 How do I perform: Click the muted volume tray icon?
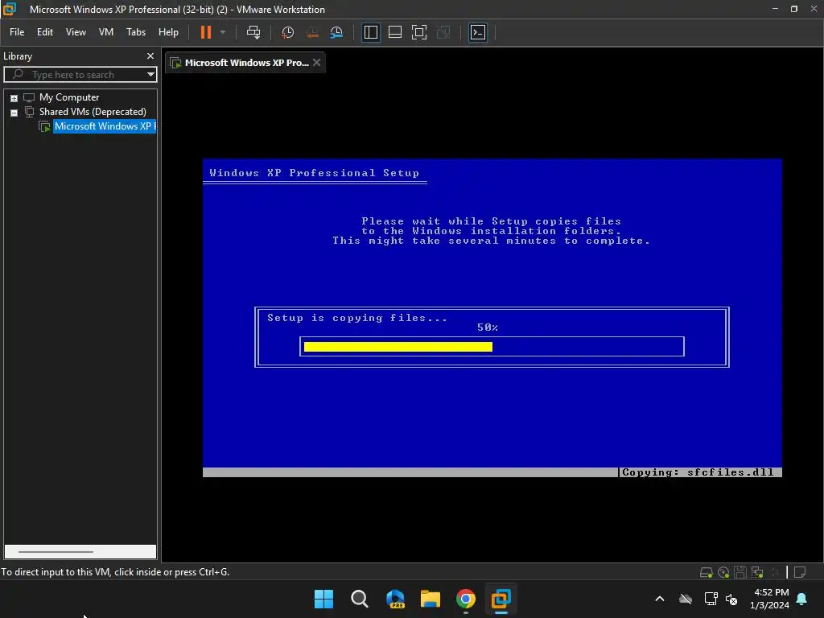[x=731, y=599]
